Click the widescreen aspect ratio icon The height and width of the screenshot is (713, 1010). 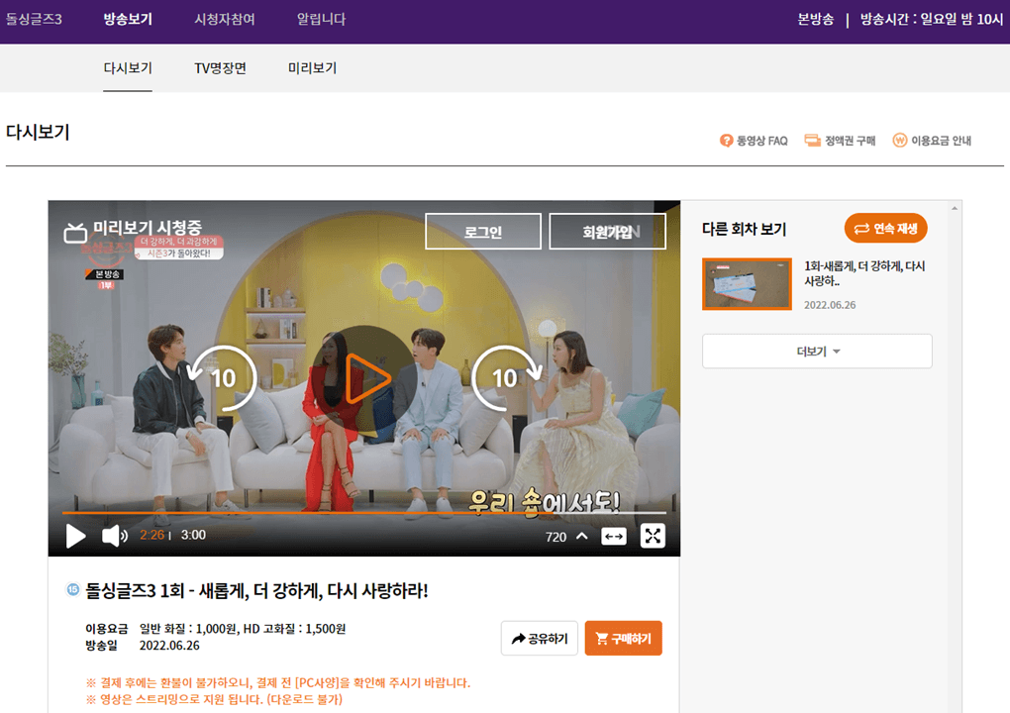tap(614, 536)
